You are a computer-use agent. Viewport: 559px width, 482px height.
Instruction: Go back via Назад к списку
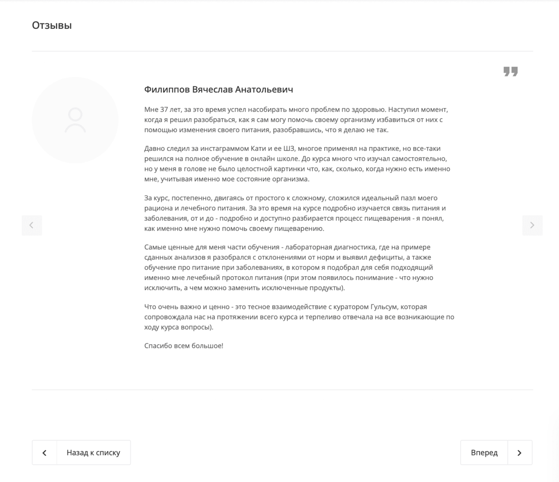(x=93, y=453)
